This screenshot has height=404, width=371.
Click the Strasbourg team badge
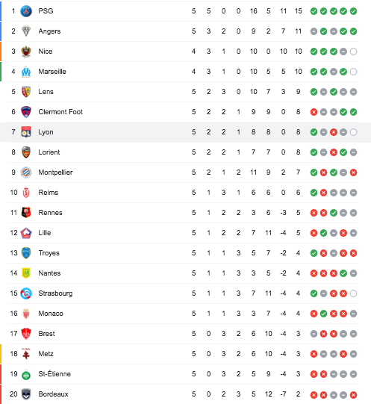click(x=26, y=293)
